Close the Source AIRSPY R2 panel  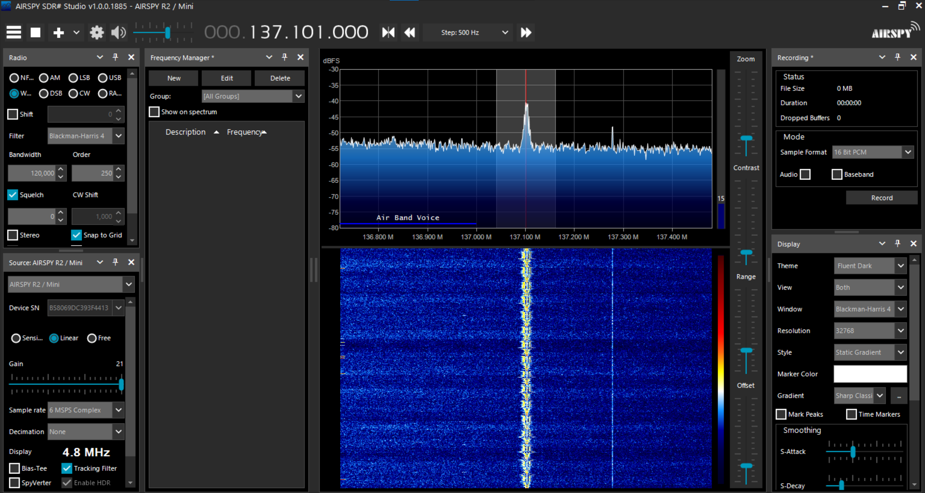(131, 262)
